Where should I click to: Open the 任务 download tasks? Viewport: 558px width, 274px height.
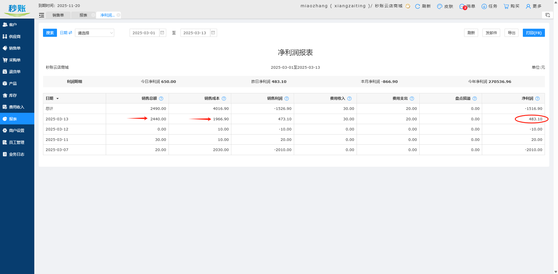(x=489, y=6)
